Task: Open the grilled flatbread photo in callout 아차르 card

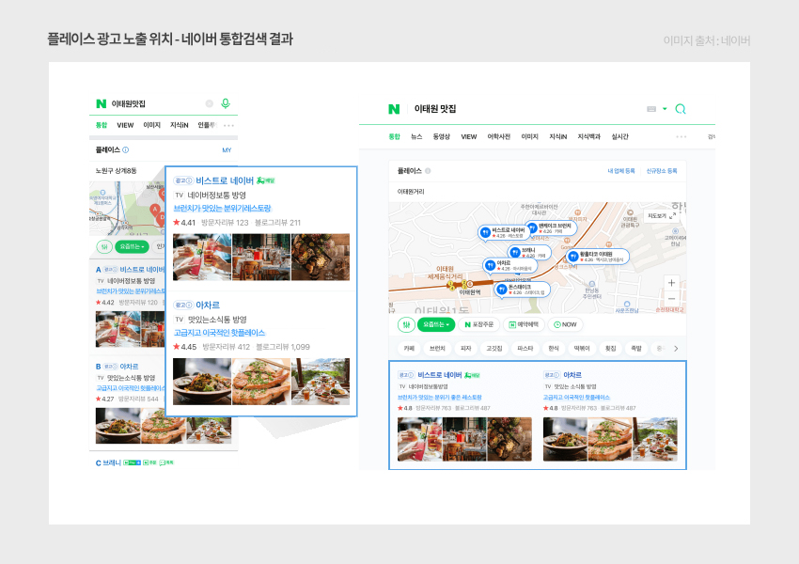Action: (x=261, y=382)
